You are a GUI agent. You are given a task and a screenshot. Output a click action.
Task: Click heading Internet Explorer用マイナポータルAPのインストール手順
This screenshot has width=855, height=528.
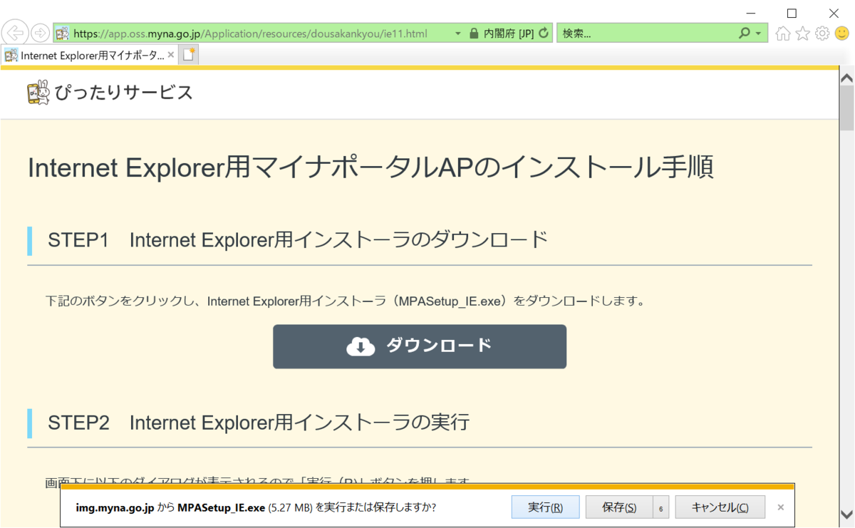click(370, 167)
